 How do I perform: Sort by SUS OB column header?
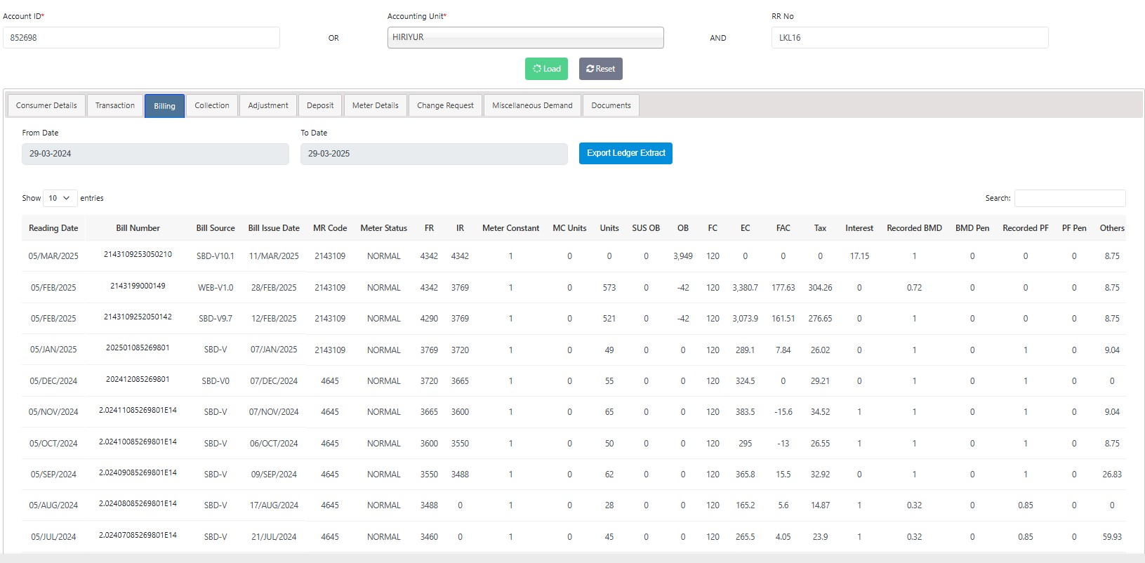646,228
